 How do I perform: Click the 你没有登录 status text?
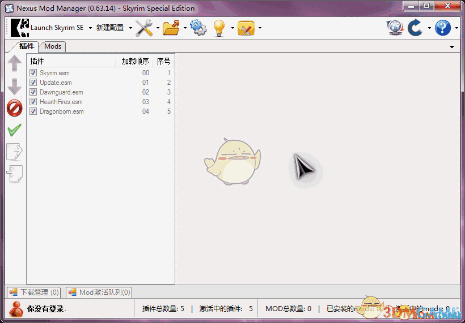coord(47,309)
